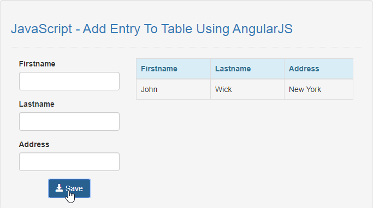Click the download icon on Save button
Image resolution: width=373 pixels, height=208 pixels.
pos(59,188)
